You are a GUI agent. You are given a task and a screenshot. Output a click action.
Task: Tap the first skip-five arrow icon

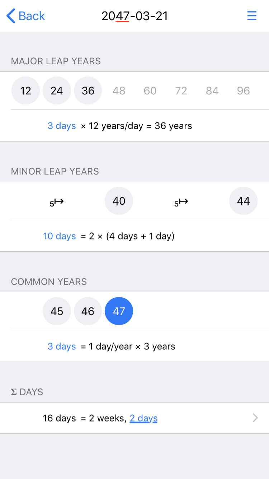[x=56, y=201]
